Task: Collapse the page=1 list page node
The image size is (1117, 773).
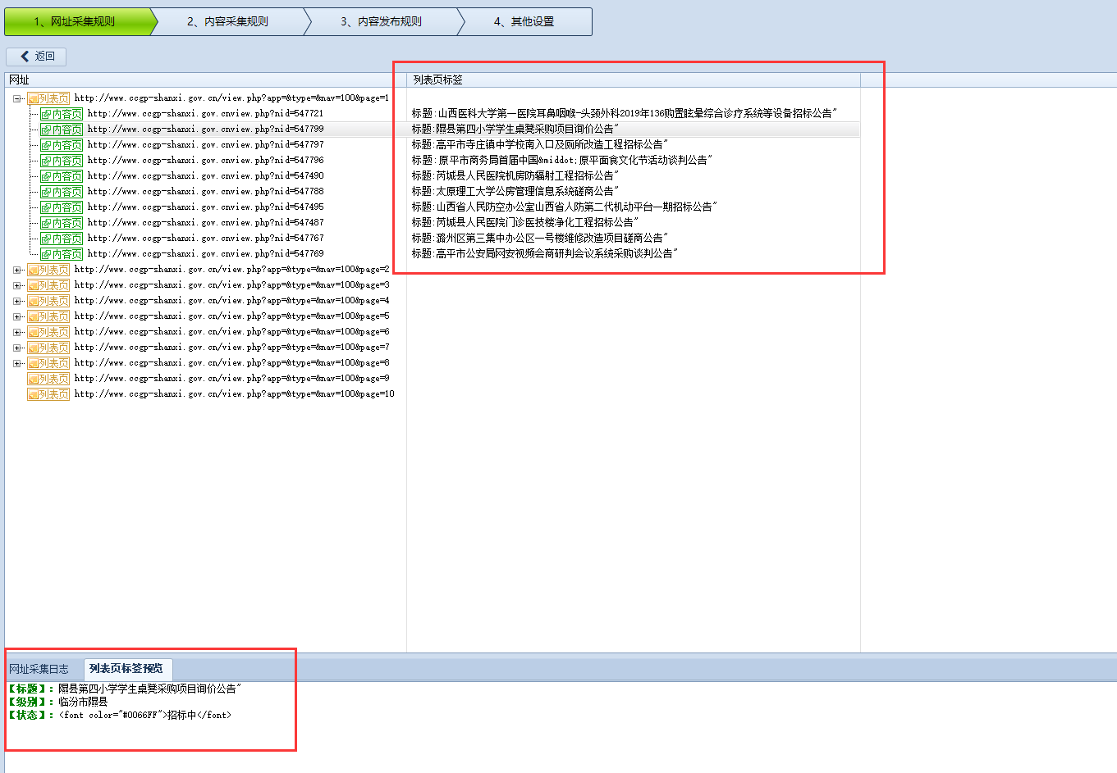Action: (x=17, y=98)
